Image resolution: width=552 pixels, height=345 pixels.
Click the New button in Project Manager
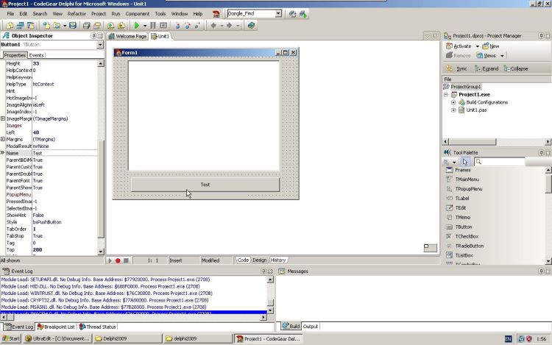tap(491, 46)
